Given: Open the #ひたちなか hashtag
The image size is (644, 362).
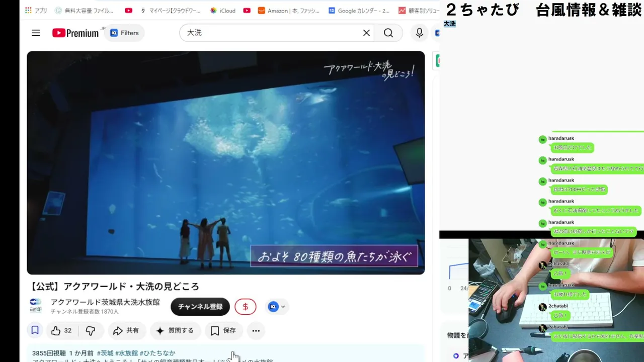Looking at the screenshot, I should [157, 353].
